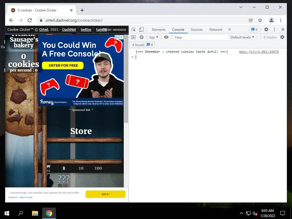Switch to the Console tab
This screenshot has width=292, height=219.
pos(178,30)
